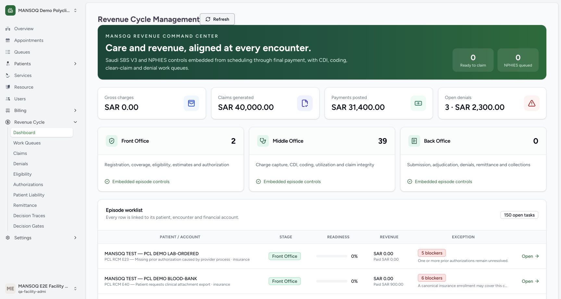Viewport: 561px width, 299px height.
Task: Open the BLOOD-BANK episode row
Action: [x=530, y=281]
